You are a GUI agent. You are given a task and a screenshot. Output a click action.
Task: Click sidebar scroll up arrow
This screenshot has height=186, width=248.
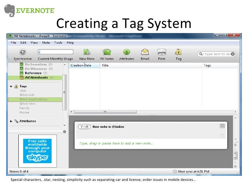coord(64,65)
